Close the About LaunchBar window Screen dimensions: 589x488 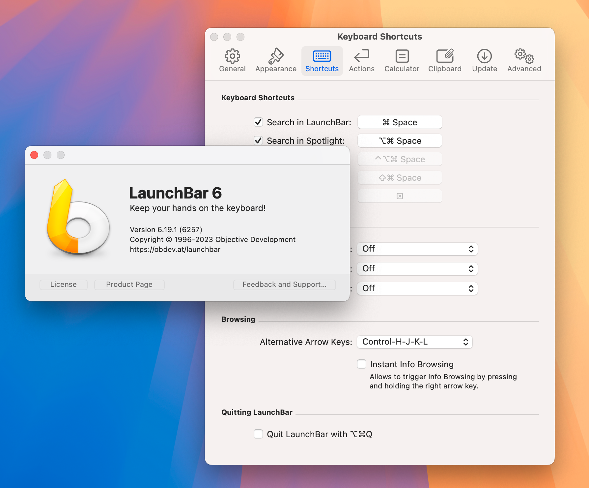[x=34, y=155]
